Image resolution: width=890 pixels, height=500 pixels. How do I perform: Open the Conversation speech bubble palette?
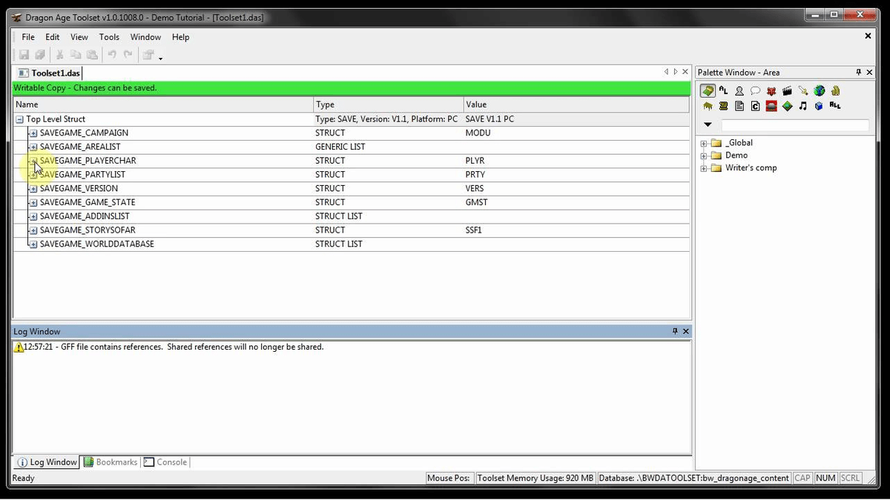click(755, 91)
